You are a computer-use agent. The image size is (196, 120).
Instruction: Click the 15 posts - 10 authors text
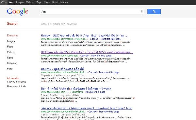point(52,75)
